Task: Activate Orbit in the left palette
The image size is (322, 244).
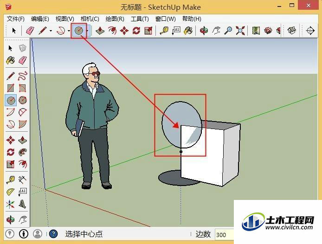Action: pos(11,219)
